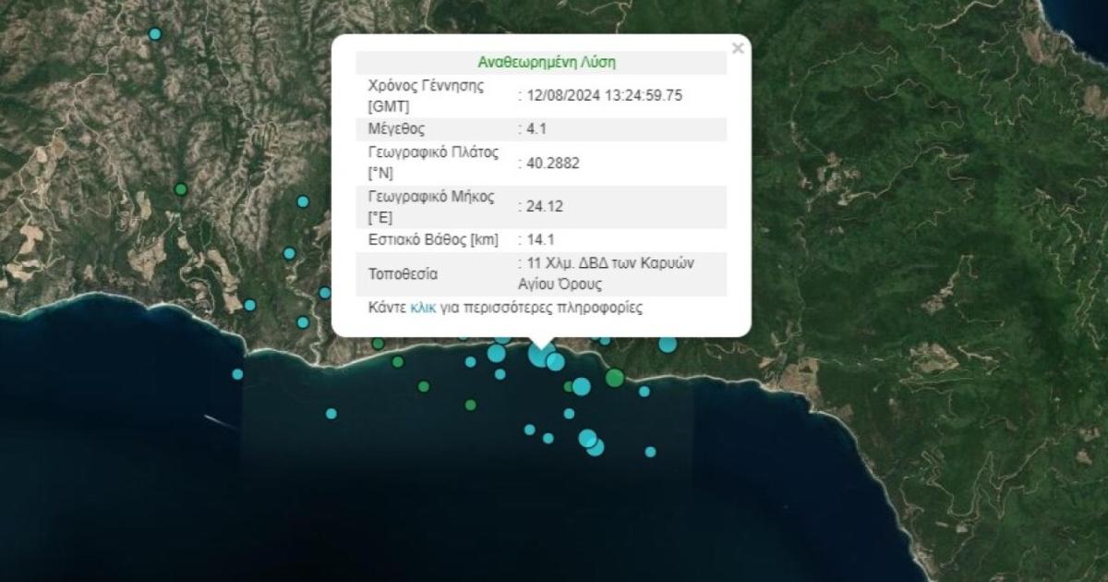Image resolution: width=1108 pixels, height=582 pixels.
Task: Click the small cyan marker right of large green marker
Action: coord(644,391)
